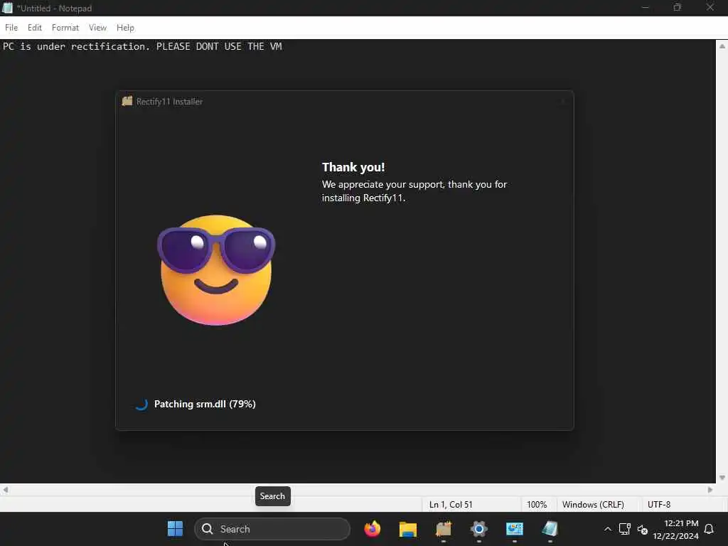
Task: Click the sunglasses emoji image
Action: pos(216,269)
